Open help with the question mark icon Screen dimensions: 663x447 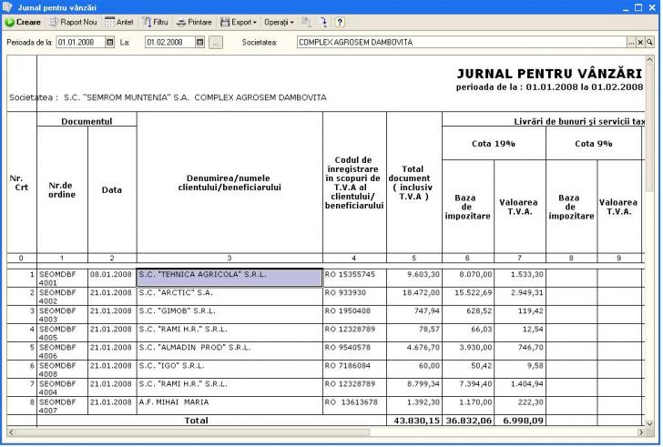(x=340, y=22)
